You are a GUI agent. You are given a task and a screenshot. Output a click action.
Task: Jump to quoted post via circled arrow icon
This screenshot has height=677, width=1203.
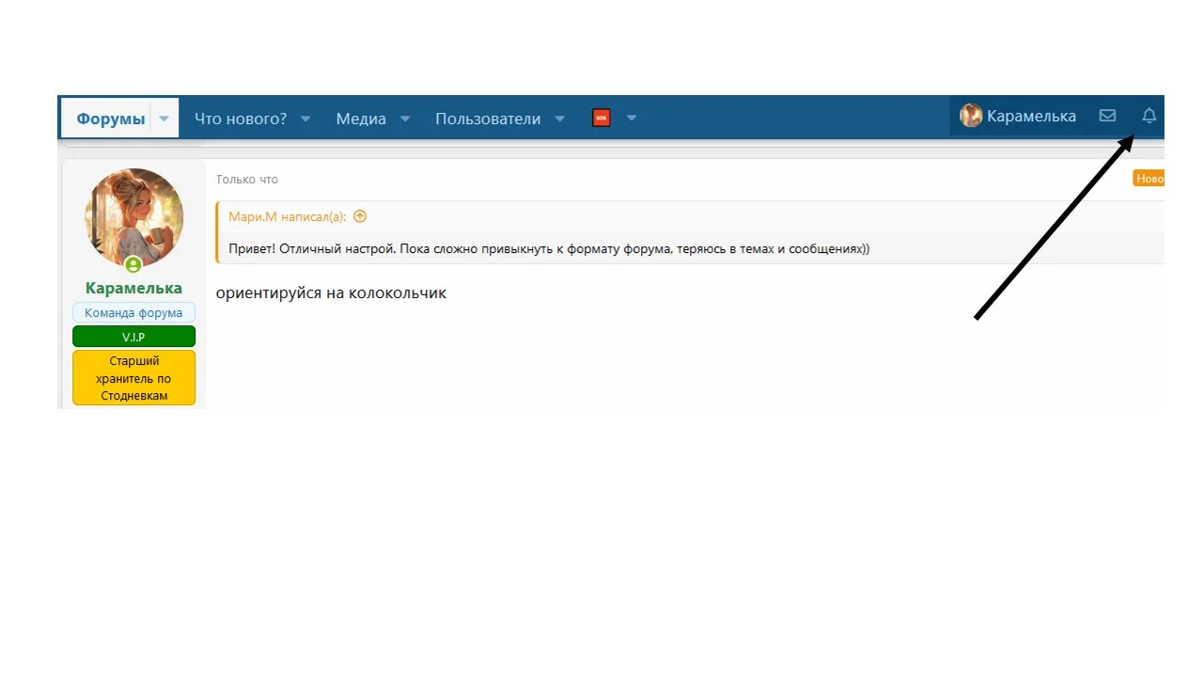360,216
